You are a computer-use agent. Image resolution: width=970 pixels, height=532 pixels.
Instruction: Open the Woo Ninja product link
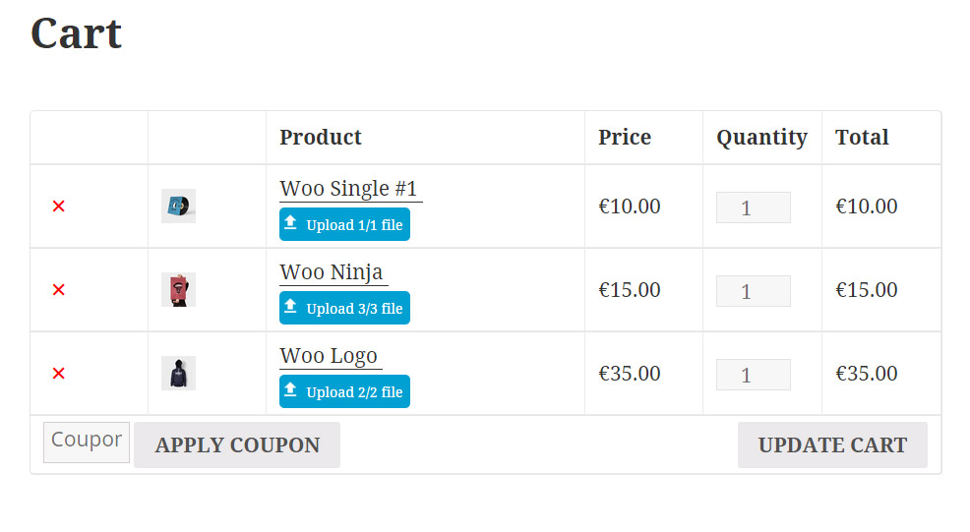pyautogui.click(x=332, y=272)
